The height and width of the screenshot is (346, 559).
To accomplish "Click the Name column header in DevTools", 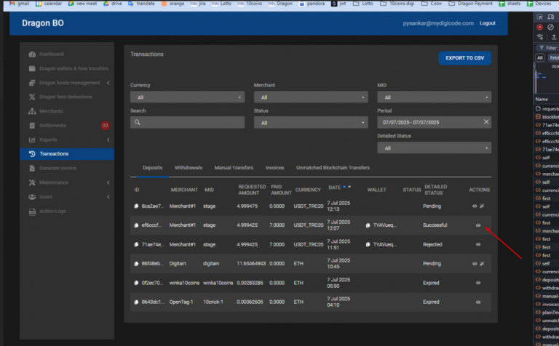I will point(542,100).
